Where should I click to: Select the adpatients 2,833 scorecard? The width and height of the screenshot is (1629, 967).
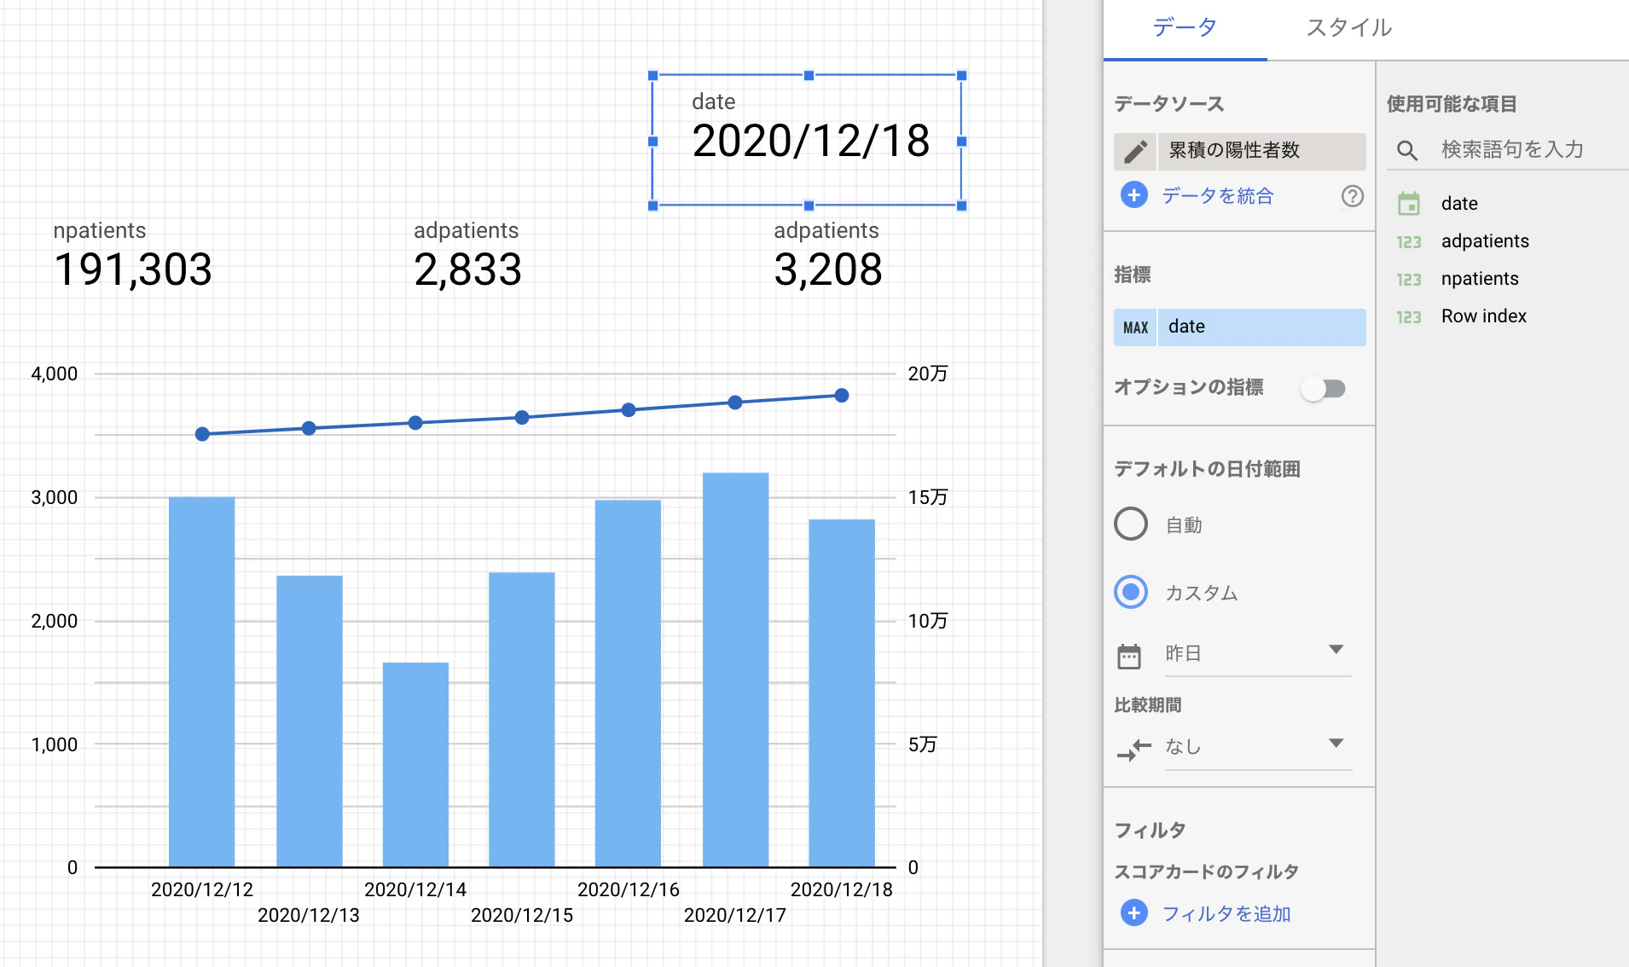click(467, 256)
